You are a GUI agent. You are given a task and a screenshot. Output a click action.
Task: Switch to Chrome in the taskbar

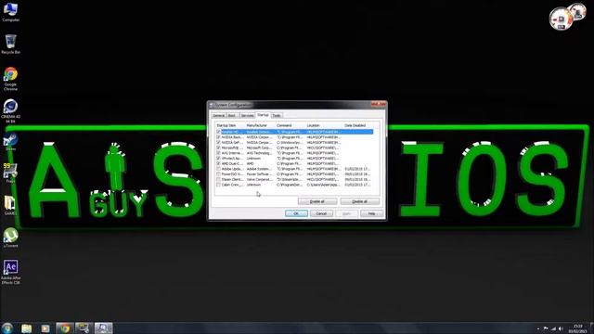(x=65, y=328)
